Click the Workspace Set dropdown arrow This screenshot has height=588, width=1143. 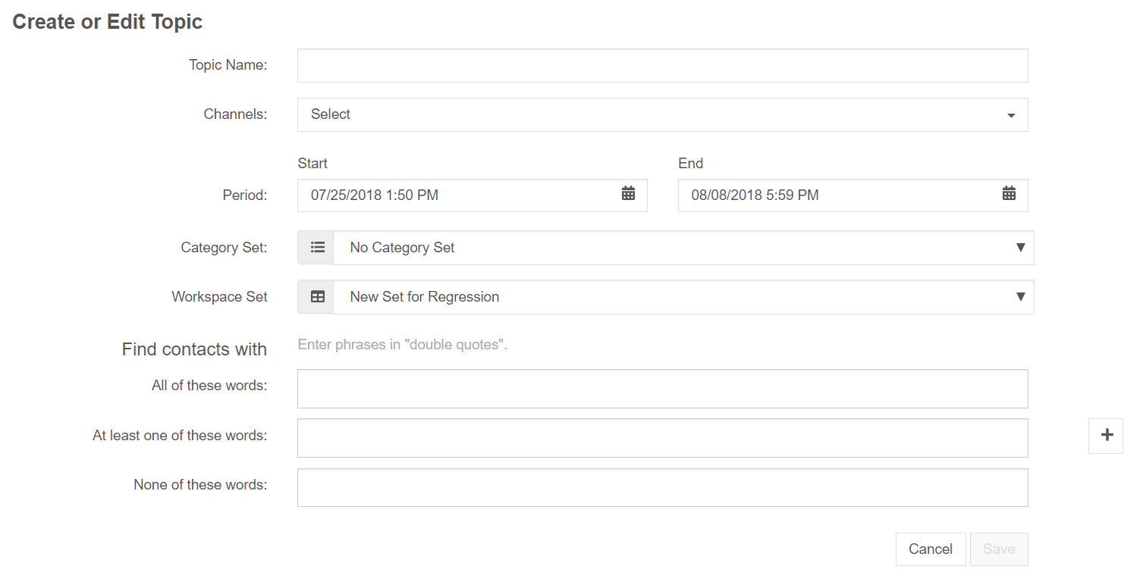1020,297
